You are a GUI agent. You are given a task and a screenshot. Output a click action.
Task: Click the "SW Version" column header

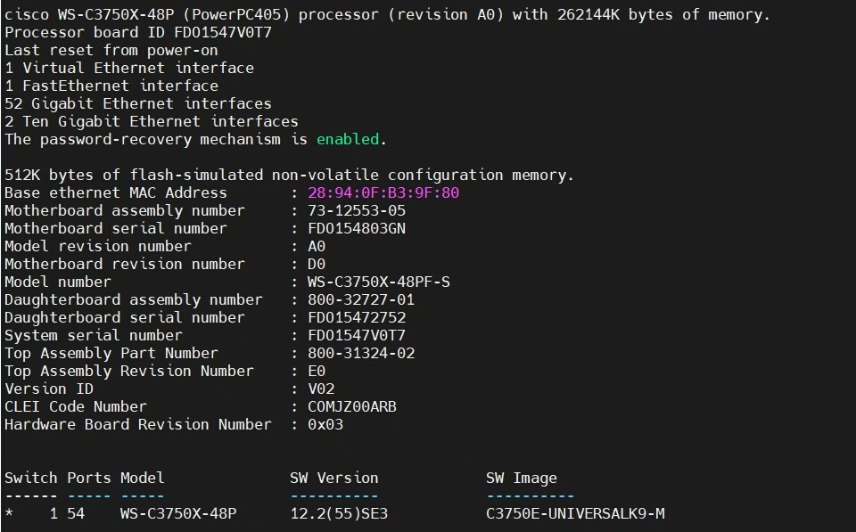[334, 478]
